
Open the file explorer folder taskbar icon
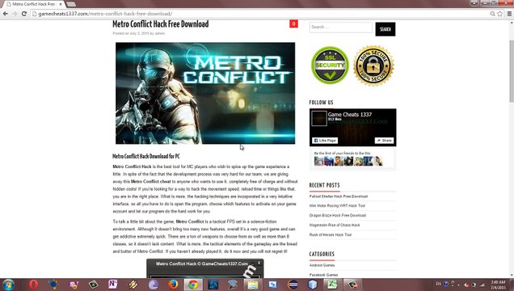253,285
